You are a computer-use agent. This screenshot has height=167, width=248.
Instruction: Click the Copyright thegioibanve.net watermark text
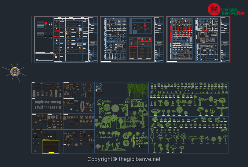pyautogui.click(x=124, y=159)
